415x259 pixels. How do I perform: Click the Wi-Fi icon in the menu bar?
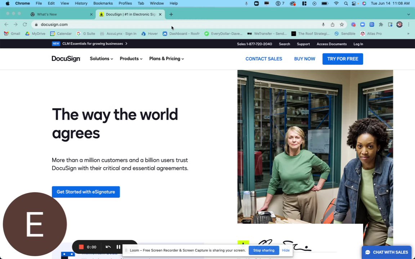point(336,4)
